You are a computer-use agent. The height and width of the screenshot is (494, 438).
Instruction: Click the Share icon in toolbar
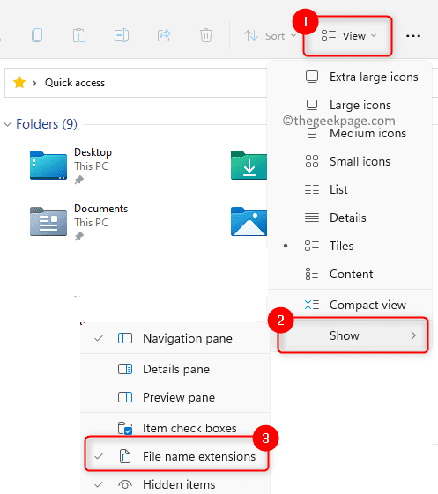[164, 35]
